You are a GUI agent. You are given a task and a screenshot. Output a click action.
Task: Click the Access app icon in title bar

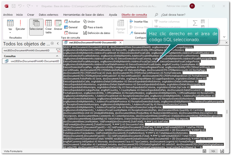[x=7, y=6]
